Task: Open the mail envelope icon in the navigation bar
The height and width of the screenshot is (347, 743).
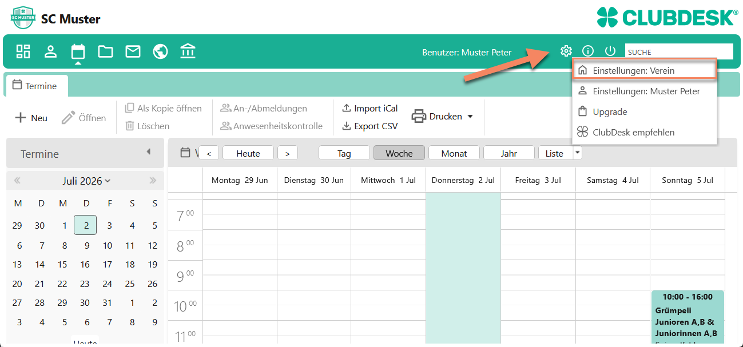Action: (133, 51)
